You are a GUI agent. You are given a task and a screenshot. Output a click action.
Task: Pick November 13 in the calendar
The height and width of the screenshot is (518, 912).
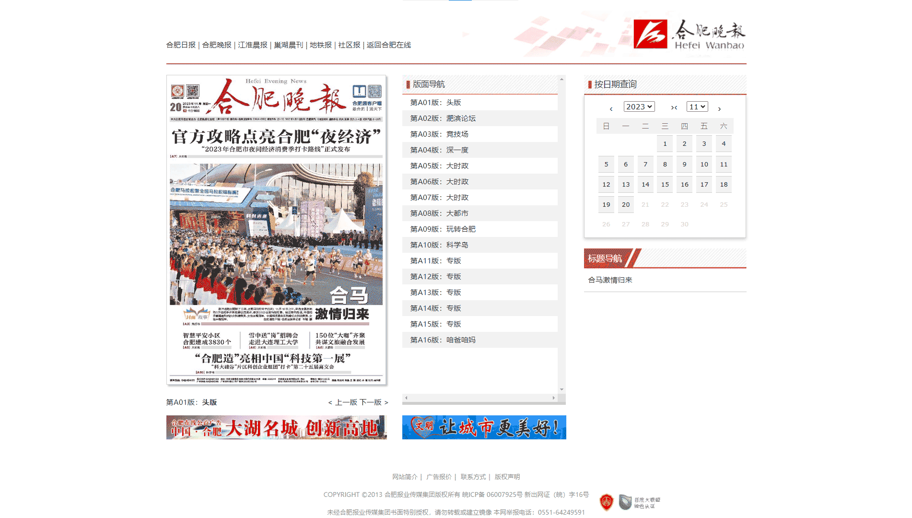click(x=626, y=185)
